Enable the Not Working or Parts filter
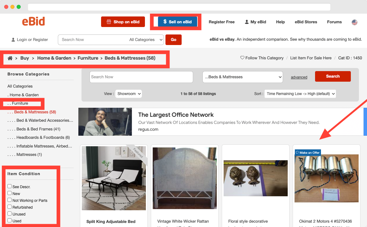367x227 pixels. [x=10, y=200]
